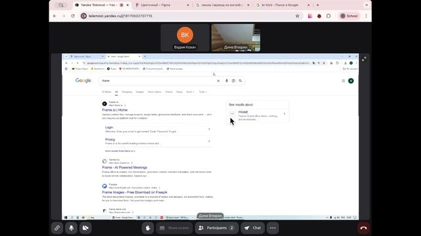
Task: Mute the microphone in Telemost
Action: coord(71,228)
